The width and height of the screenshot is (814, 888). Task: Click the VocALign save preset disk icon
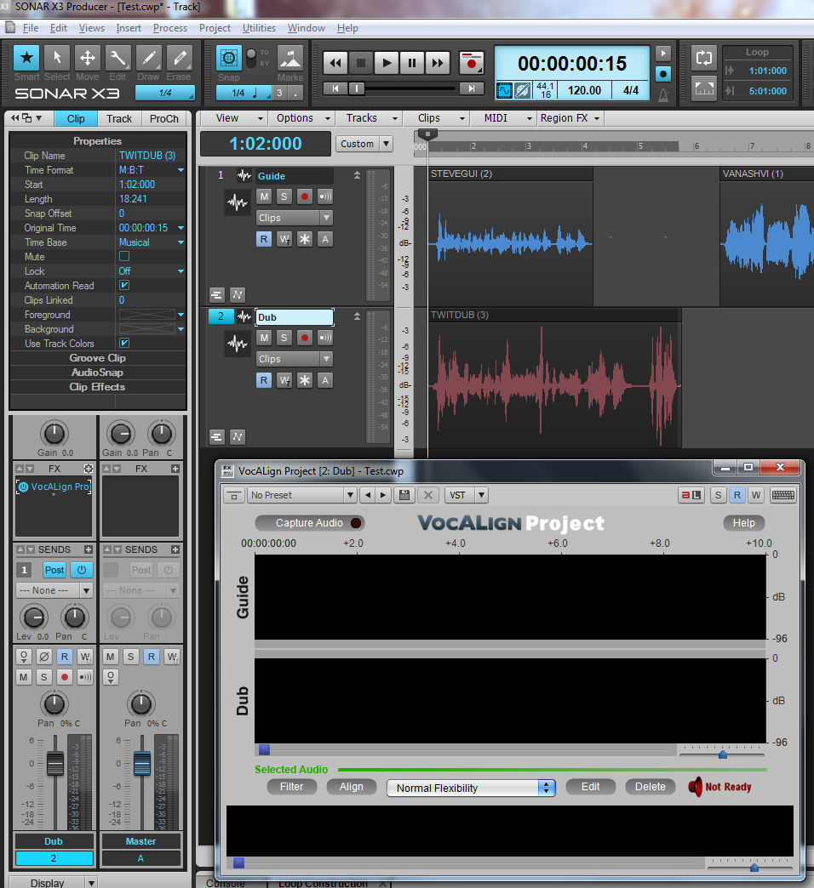tap(405, 495)
